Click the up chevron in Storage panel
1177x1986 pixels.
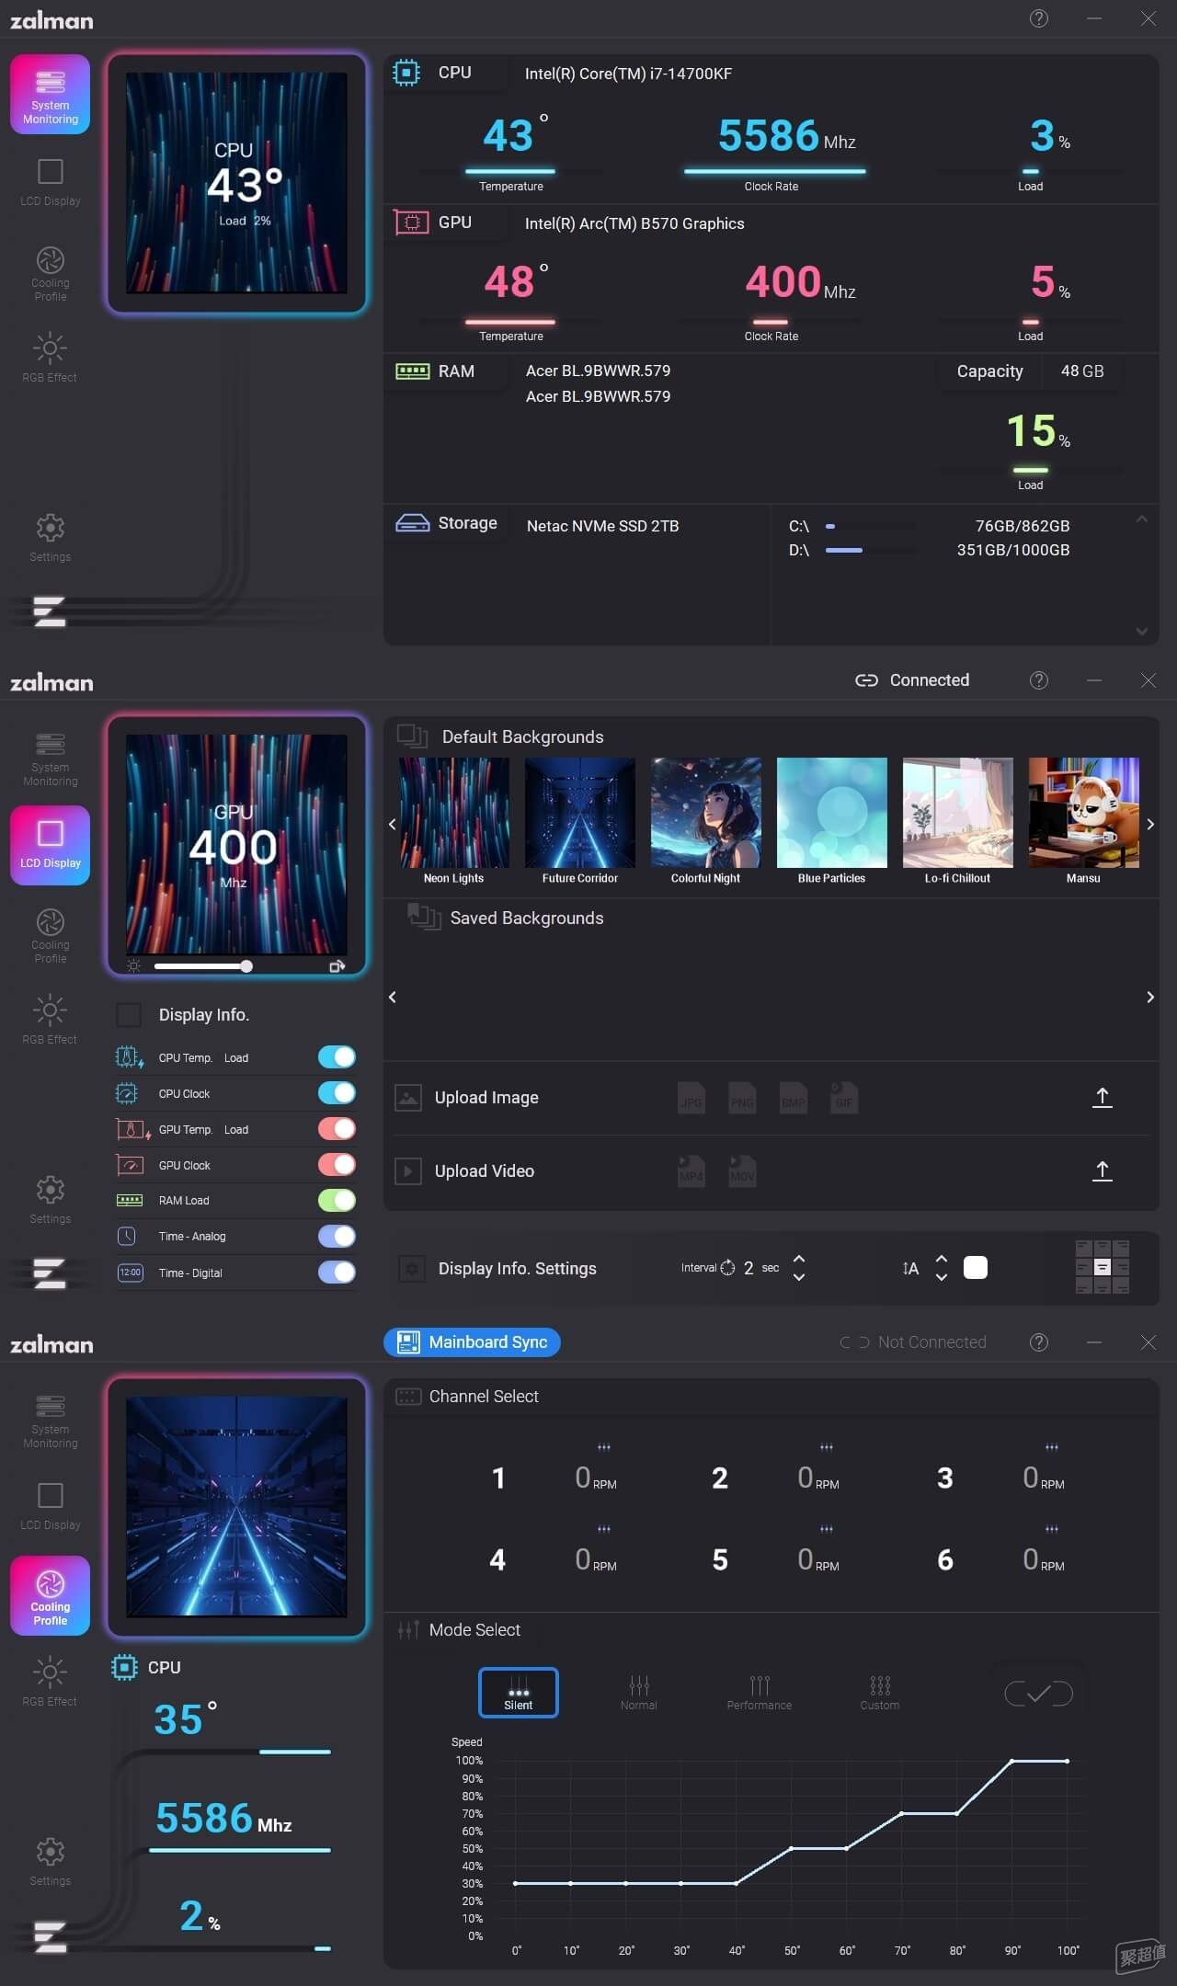tap(1142, 519)
